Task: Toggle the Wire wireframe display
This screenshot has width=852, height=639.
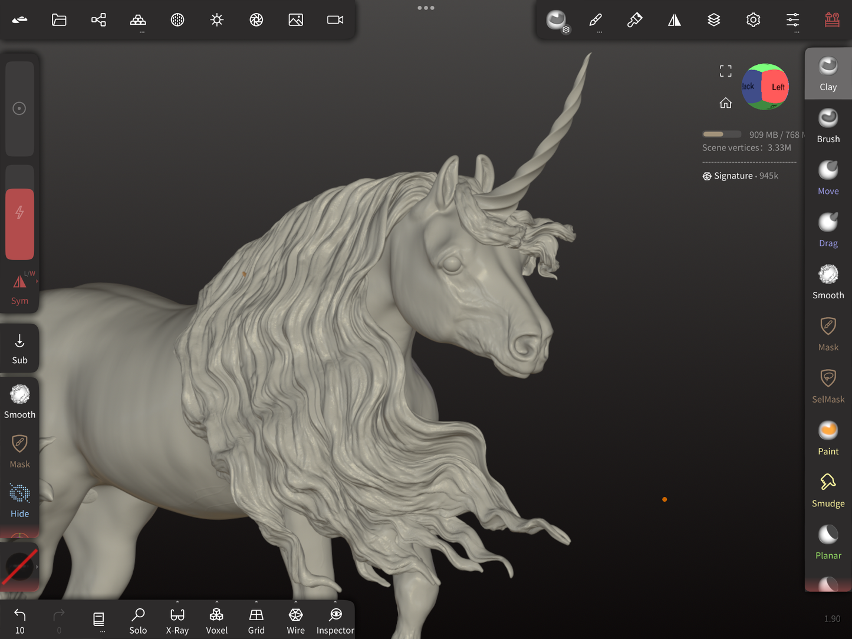Action: (295, 621)
